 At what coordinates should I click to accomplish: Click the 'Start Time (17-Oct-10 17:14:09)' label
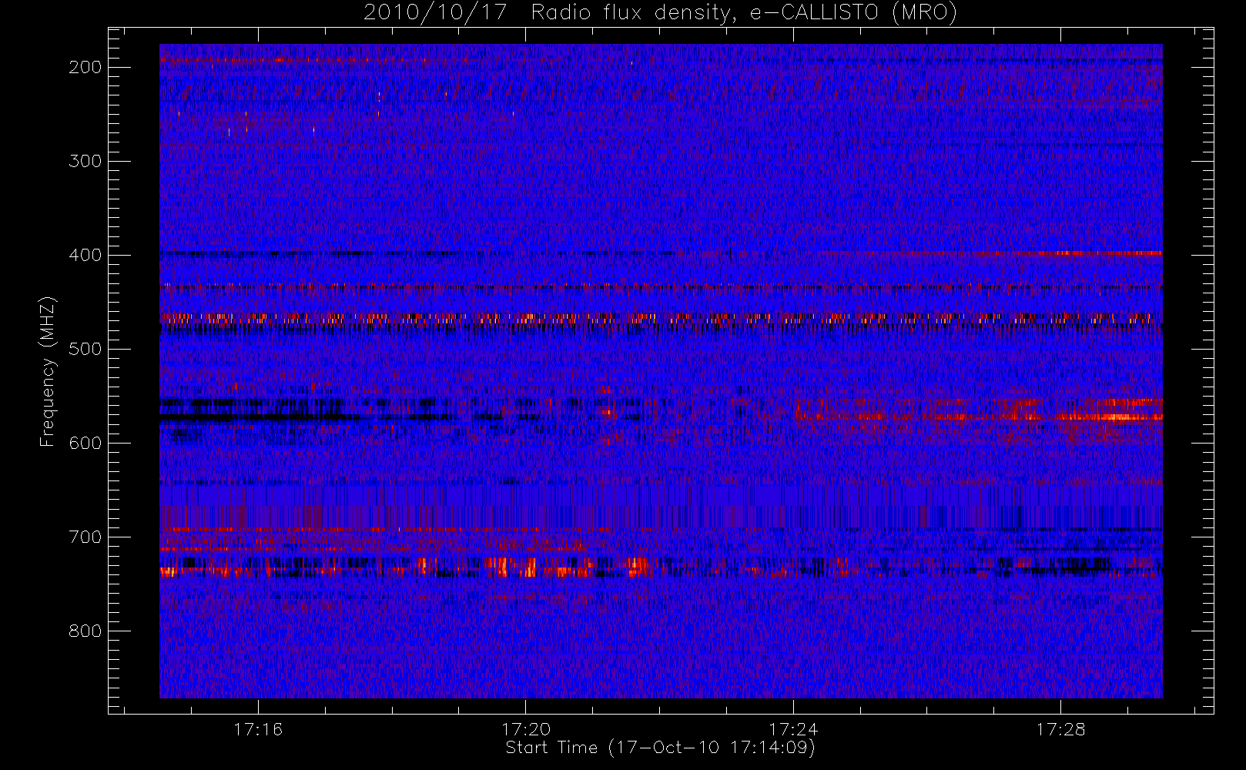tap(660, 748)
